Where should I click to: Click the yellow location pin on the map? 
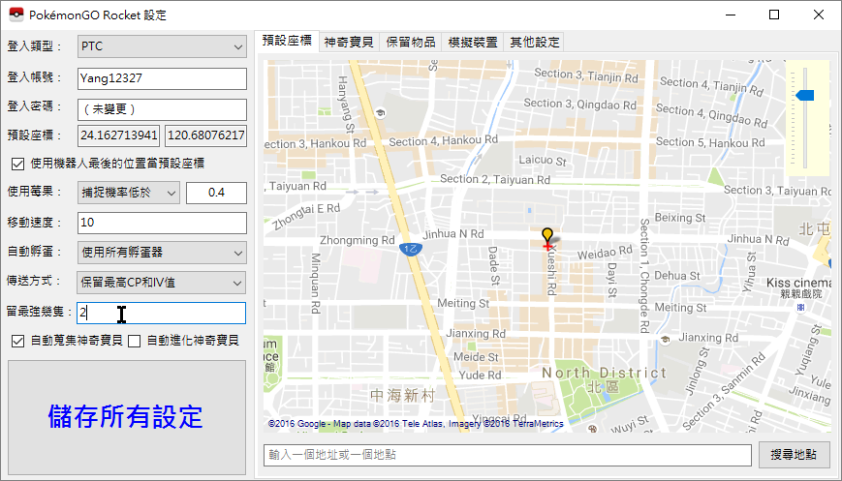point(547,236)
